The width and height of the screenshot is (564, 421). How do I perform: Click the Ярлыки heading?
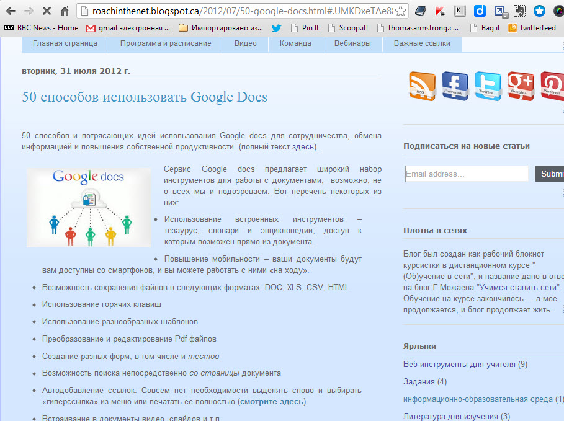click(x=420, y=347)
